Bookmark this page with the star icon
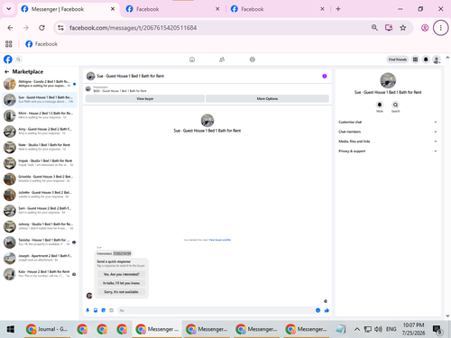The width and height of the screenshot is (451, 338). tap(403, 28)
